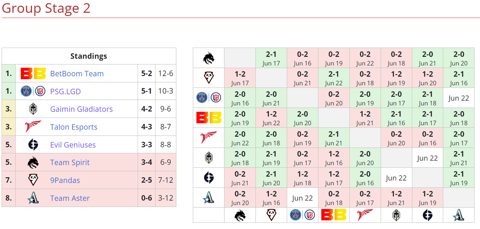Click the 9Pandas logo in standings
Viewport: 480px width, 229px height.
(x=33, y=180)
